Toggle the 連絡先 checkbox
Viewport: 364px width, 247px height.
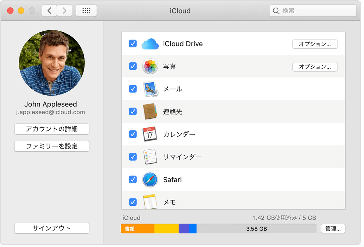pos(133,111)
